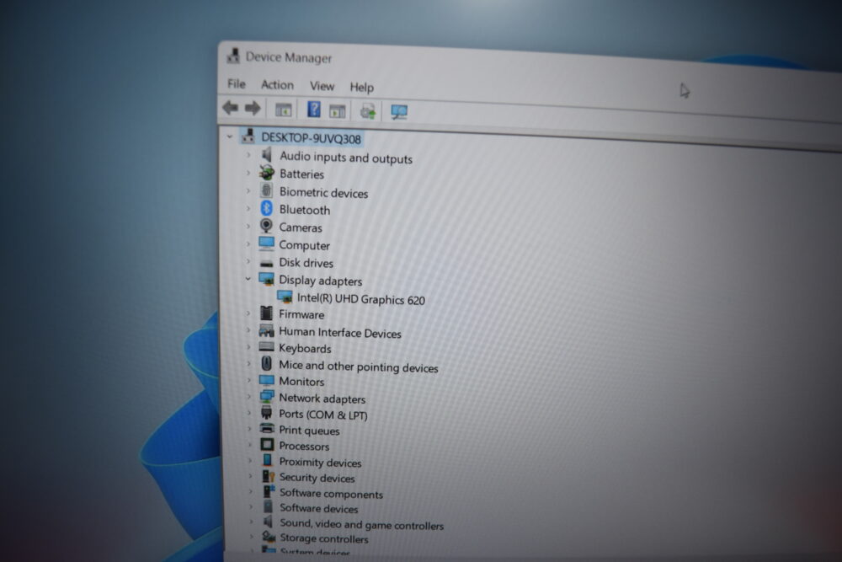Click the 'Device Manager' window title text
Image resolution: width=842 pixels, height=562 pixels.
click(x=288, y=57)
